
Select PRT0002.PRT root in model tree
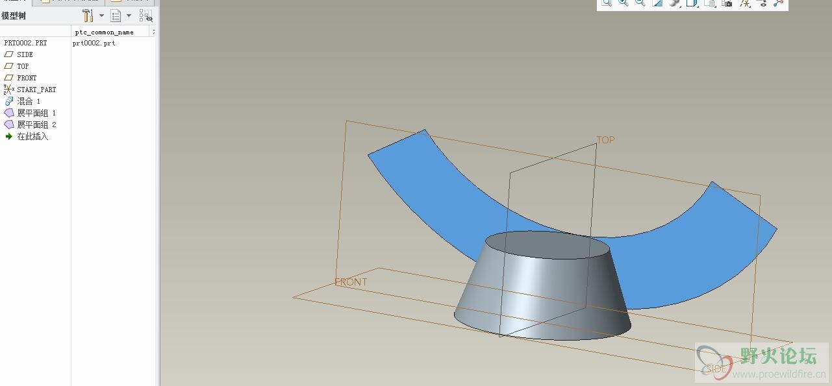pyautogui.click(x=25, y=43)
